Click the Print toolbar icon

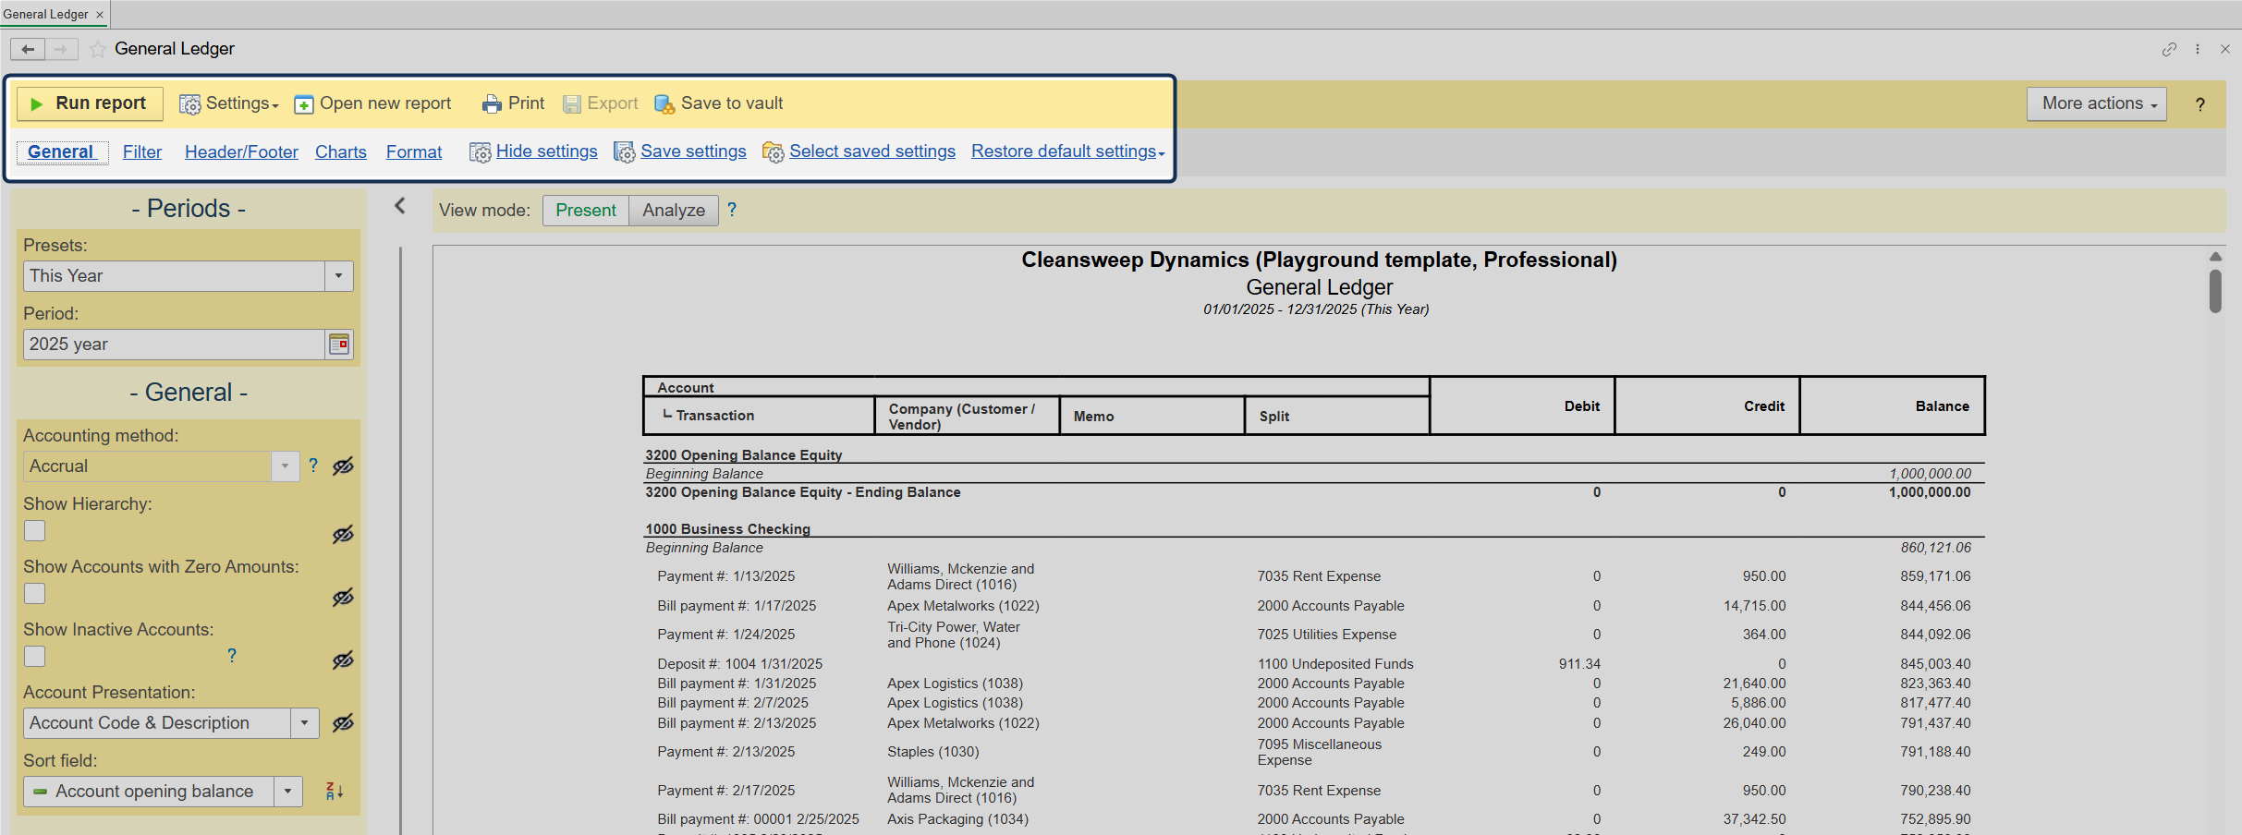492,104
